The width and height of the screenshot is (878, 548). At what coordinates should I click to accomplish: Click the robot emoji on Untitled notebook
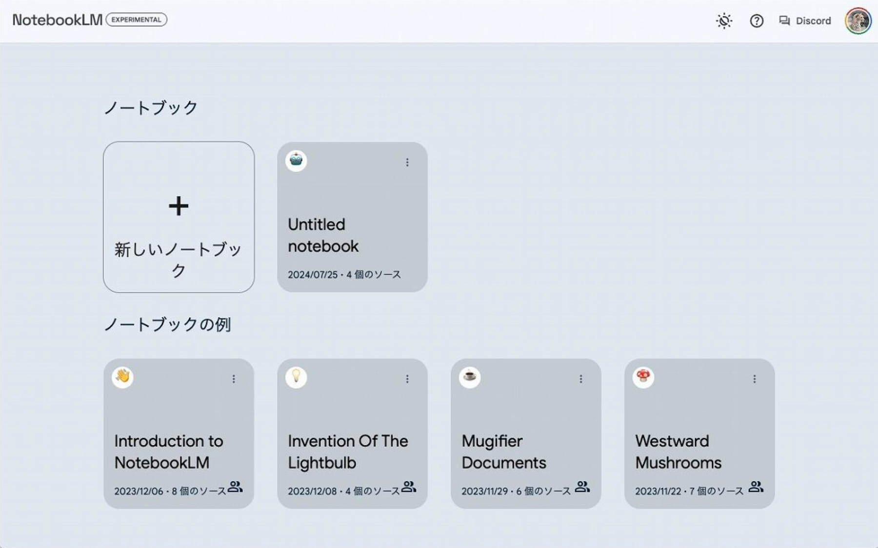point(296,160)
